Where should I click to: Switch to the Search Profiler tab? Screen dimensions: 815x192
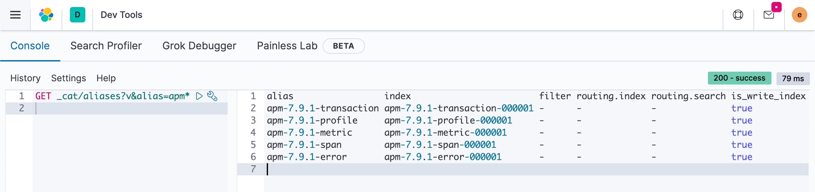[x=106, y=46]
